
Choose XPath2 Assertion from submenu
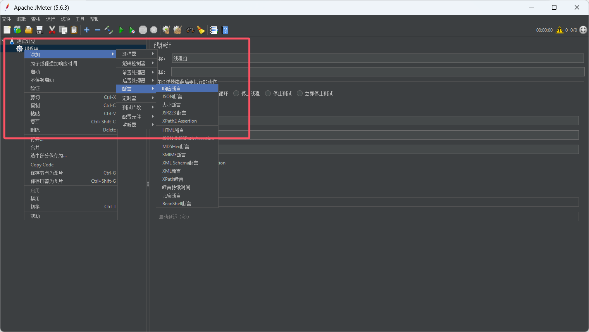(187, 121)
